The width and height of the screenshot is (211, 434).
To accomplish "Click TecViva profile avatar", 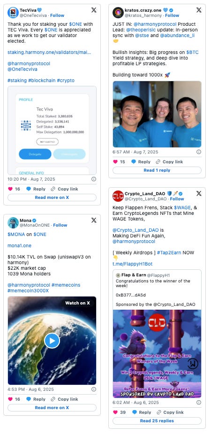I will point(13,13).
